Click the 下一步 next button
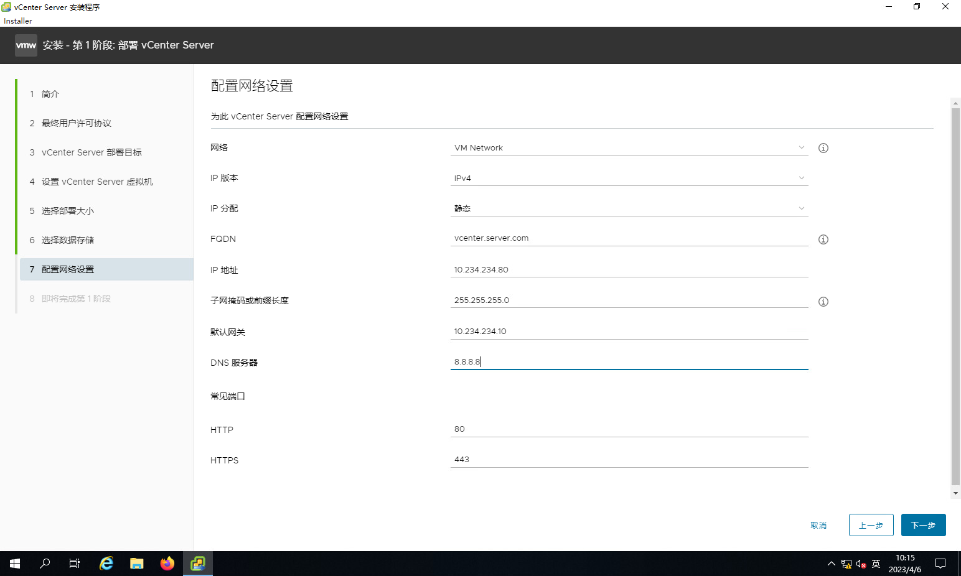 923,525
